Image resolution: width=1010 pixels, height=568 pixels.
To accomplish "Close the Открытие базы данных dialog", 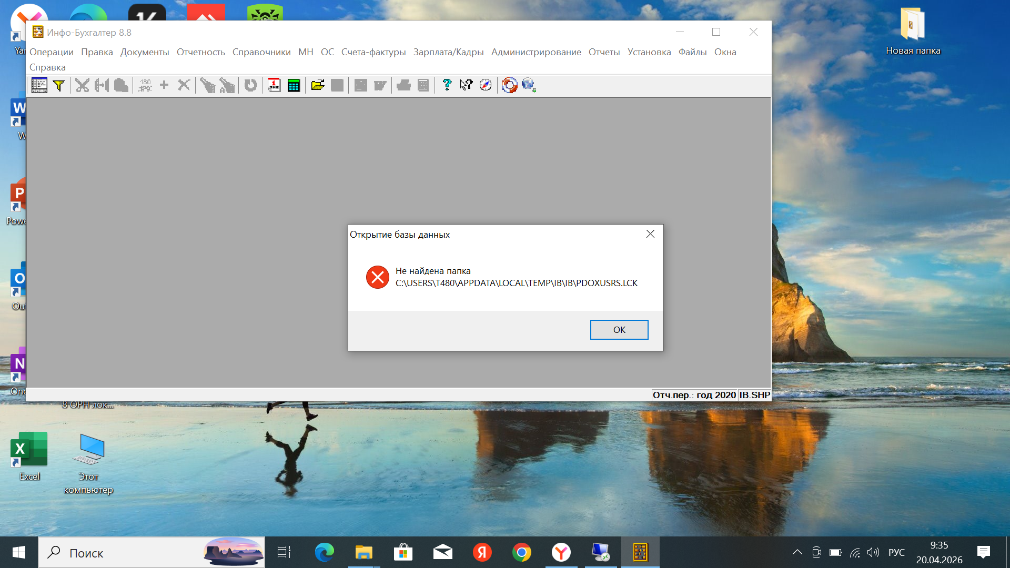I will [x=650, y=234].
